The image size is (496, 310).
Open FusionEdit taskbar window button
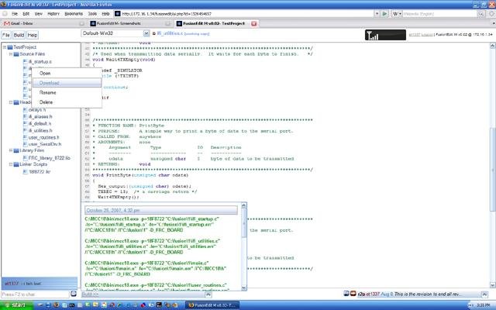(x=212, y=305)
